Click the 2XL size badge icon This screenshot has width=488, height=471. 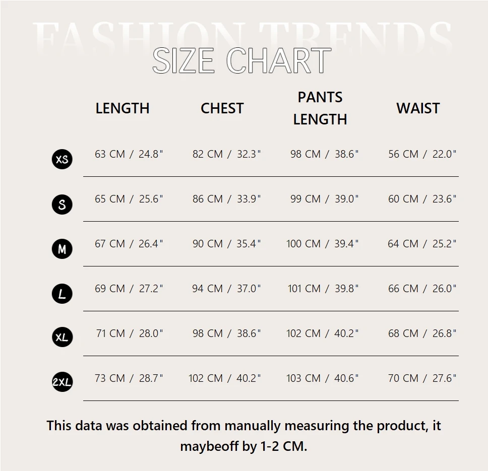tap(62, 382)
